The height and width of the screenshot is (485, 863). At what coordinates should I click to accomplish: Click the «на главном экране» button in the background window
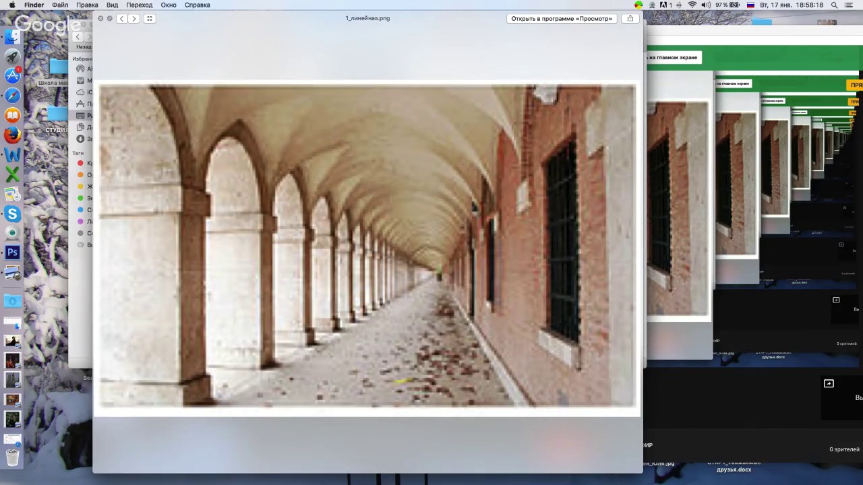(x=673, y=58)
